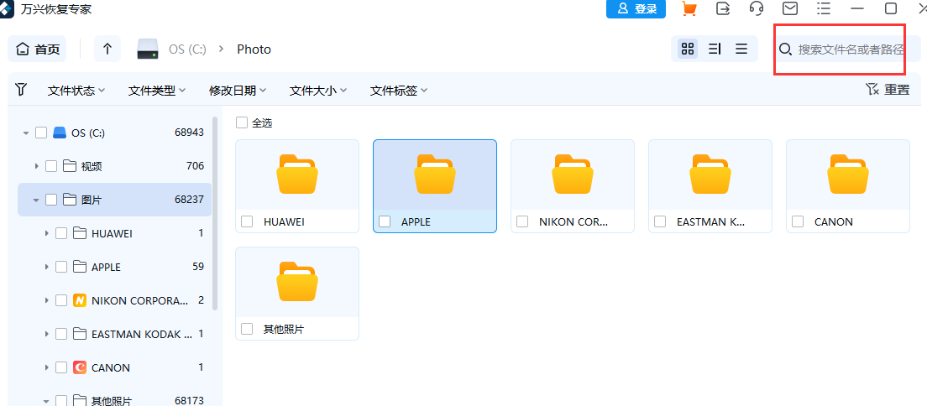Open the hamburger menu list icon
This screenshot has width=927, height=406.
pos(824,8)
